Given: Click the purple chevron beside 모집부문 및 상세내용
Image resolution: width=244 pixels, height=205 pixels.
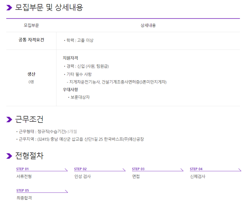Looking at the screenshot, I should 9,8.
